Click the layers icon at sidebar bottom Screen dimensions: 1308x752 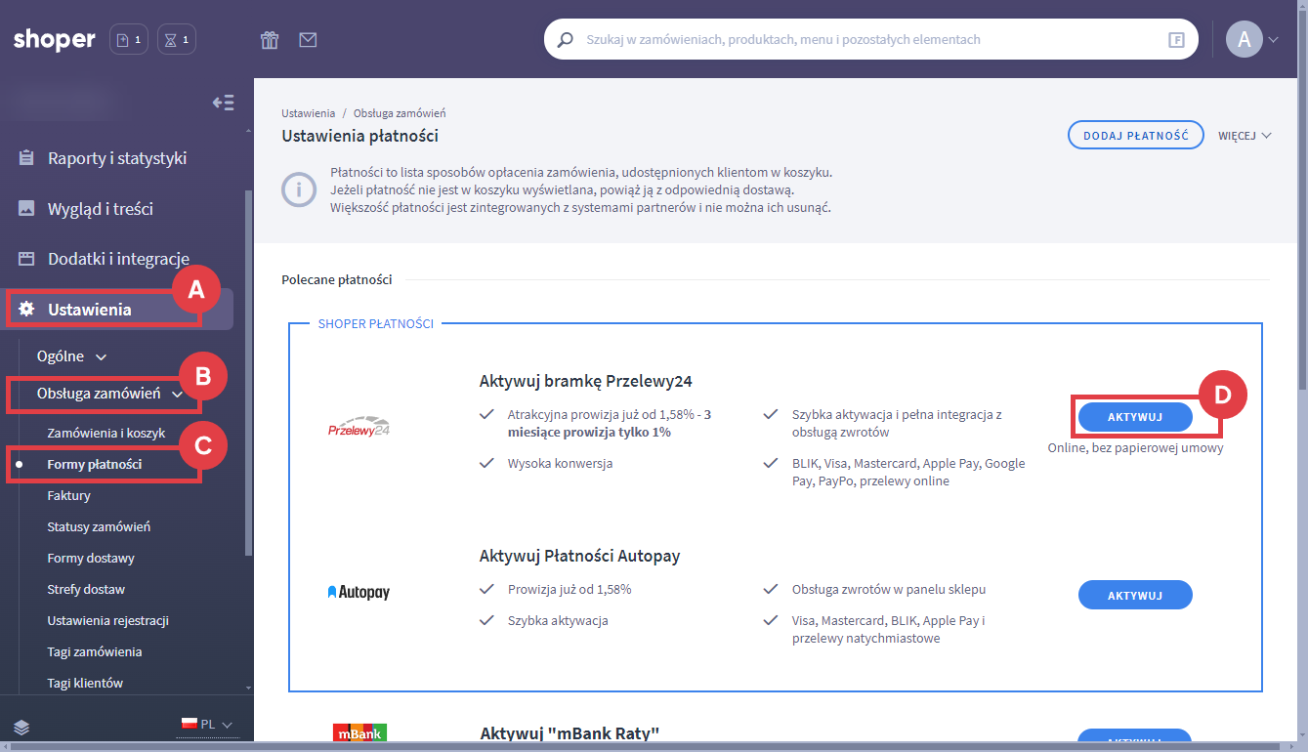[21, 726]
